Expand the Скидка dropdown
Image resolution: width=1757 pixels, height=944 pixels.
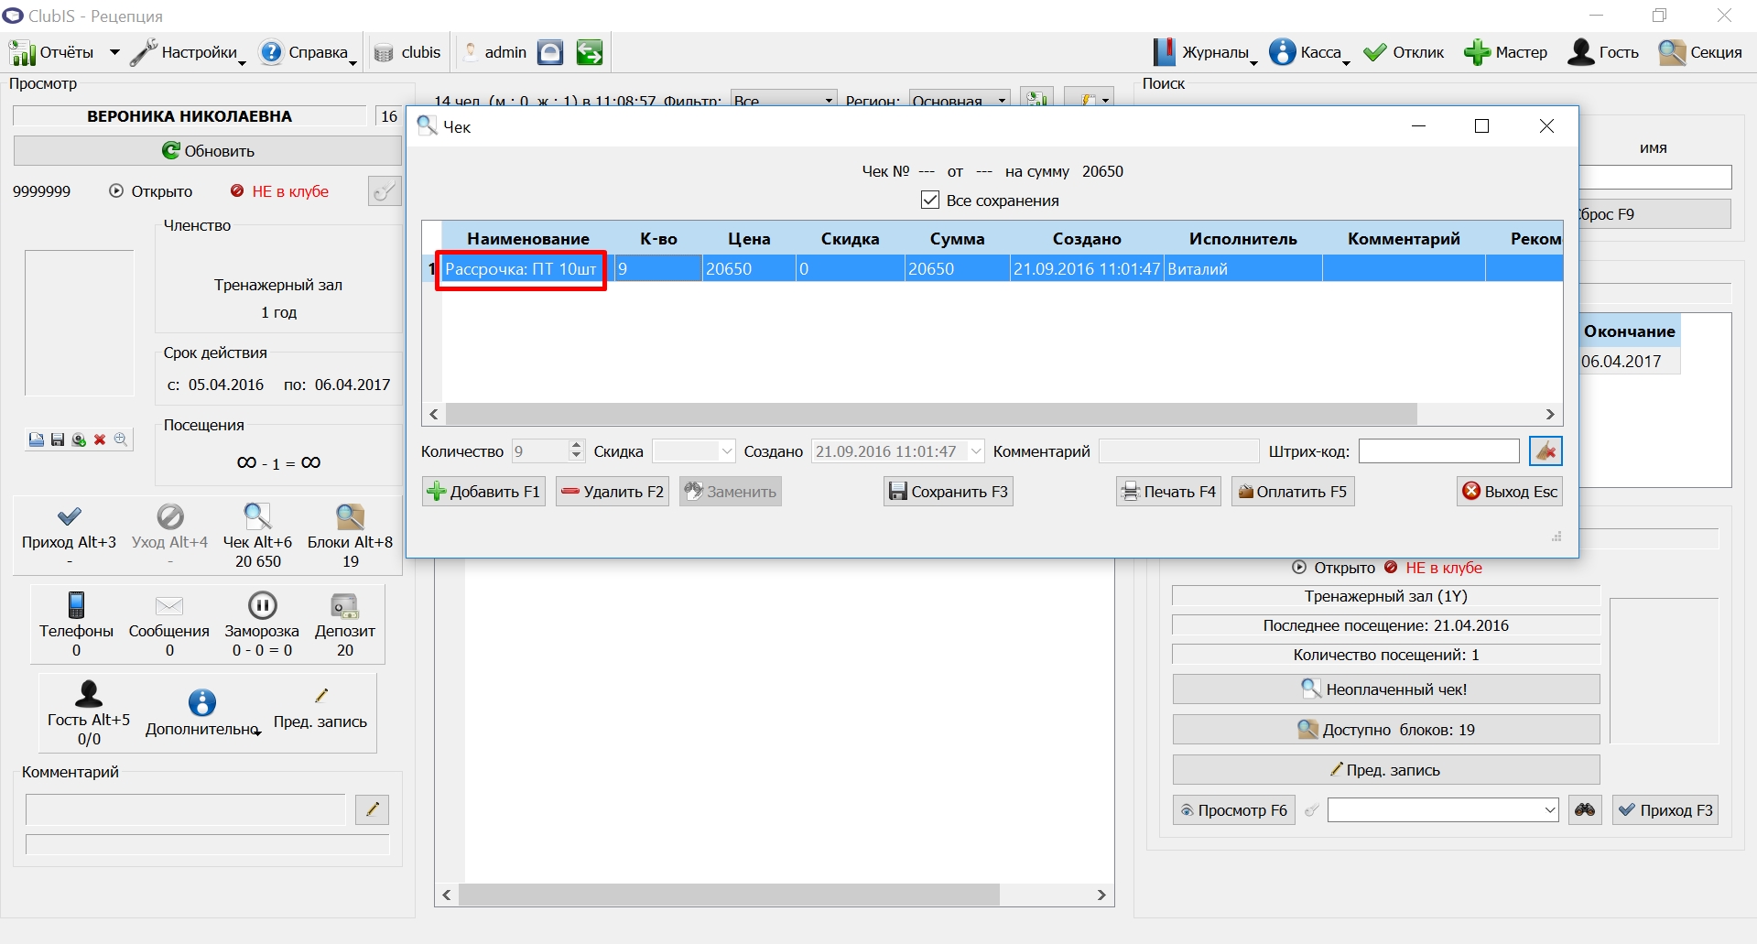point(727,451)
